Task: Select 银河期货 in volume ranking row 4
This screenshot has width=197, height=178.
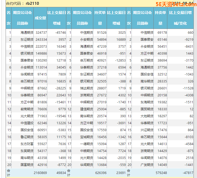Action: click(27, 54)
